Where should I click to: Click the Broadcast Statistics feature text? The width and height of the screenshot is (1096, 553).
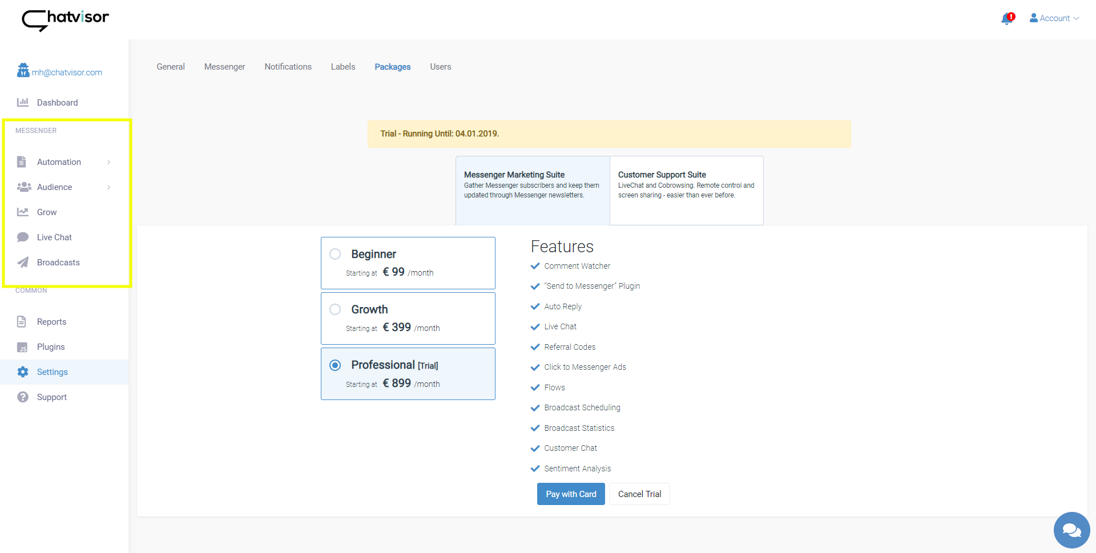pyautogui.click(x=579, y=428)
